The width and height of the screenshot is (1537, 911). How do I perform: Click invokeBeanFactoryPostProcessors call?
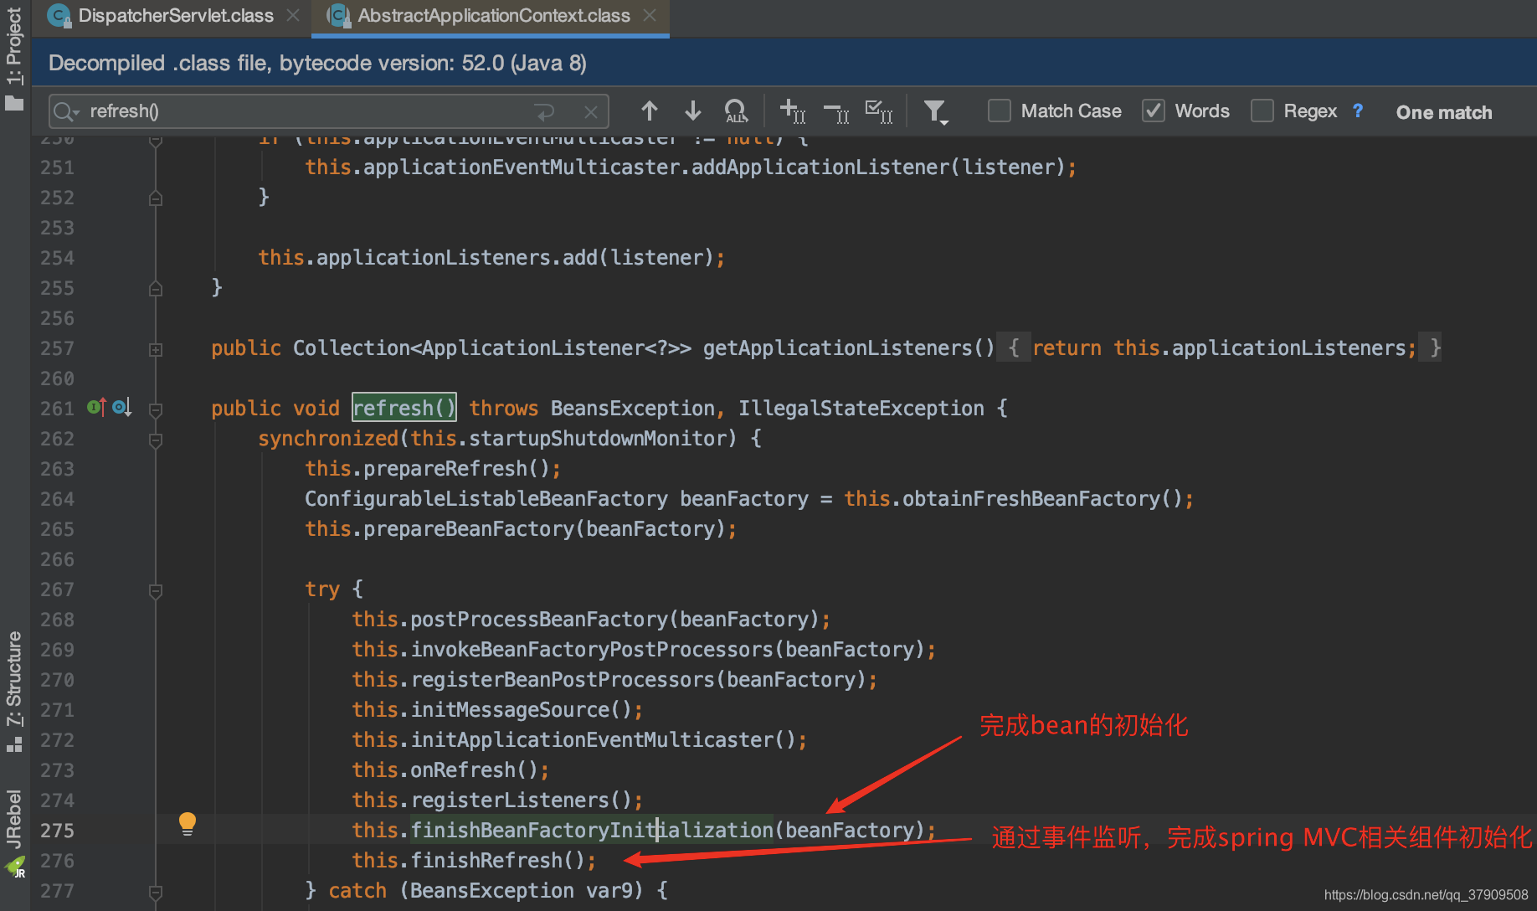[592, 649]
